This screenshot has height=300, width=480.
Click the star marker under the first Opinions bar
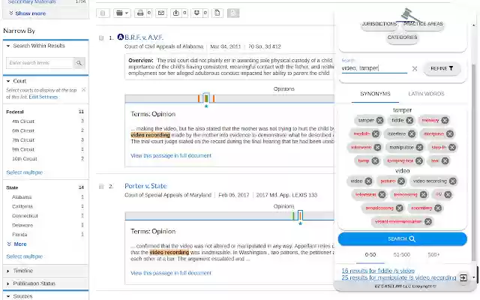(x=206, y=106)
